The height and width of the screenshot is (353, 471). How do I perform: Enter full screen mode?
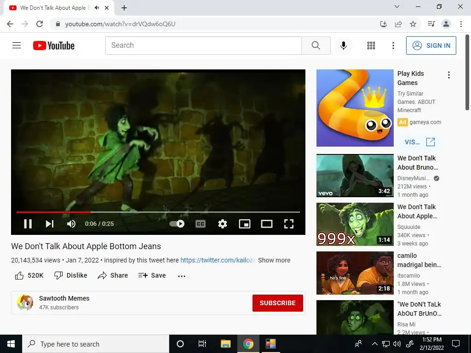click(x=289, y=224)
